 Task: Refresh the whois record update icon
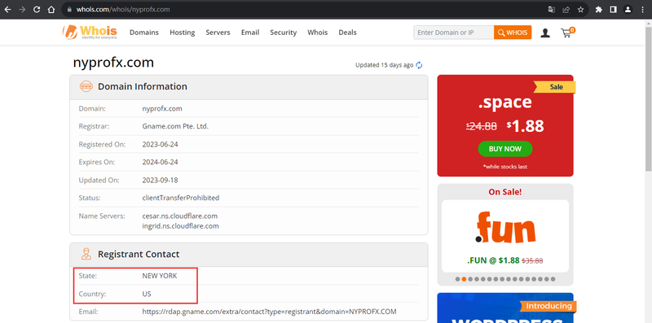419,65
